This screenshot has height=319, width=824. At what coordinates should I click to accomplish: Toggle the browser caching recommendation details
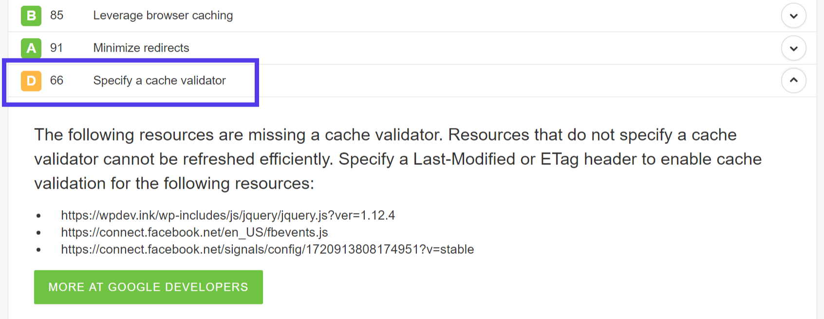793,15
